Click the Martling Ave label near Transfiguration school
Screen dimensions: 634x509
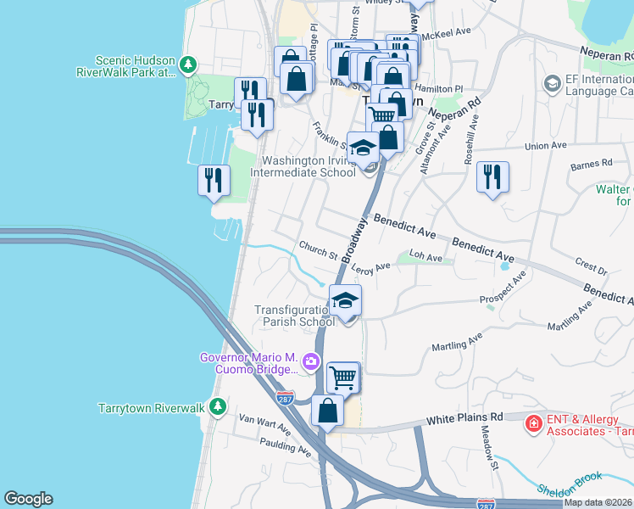pyautogui.click(x=457, y=342)
